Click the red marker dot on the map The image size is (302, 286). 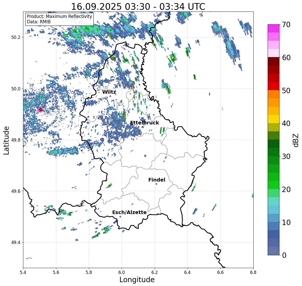click(x=41, y=110)
